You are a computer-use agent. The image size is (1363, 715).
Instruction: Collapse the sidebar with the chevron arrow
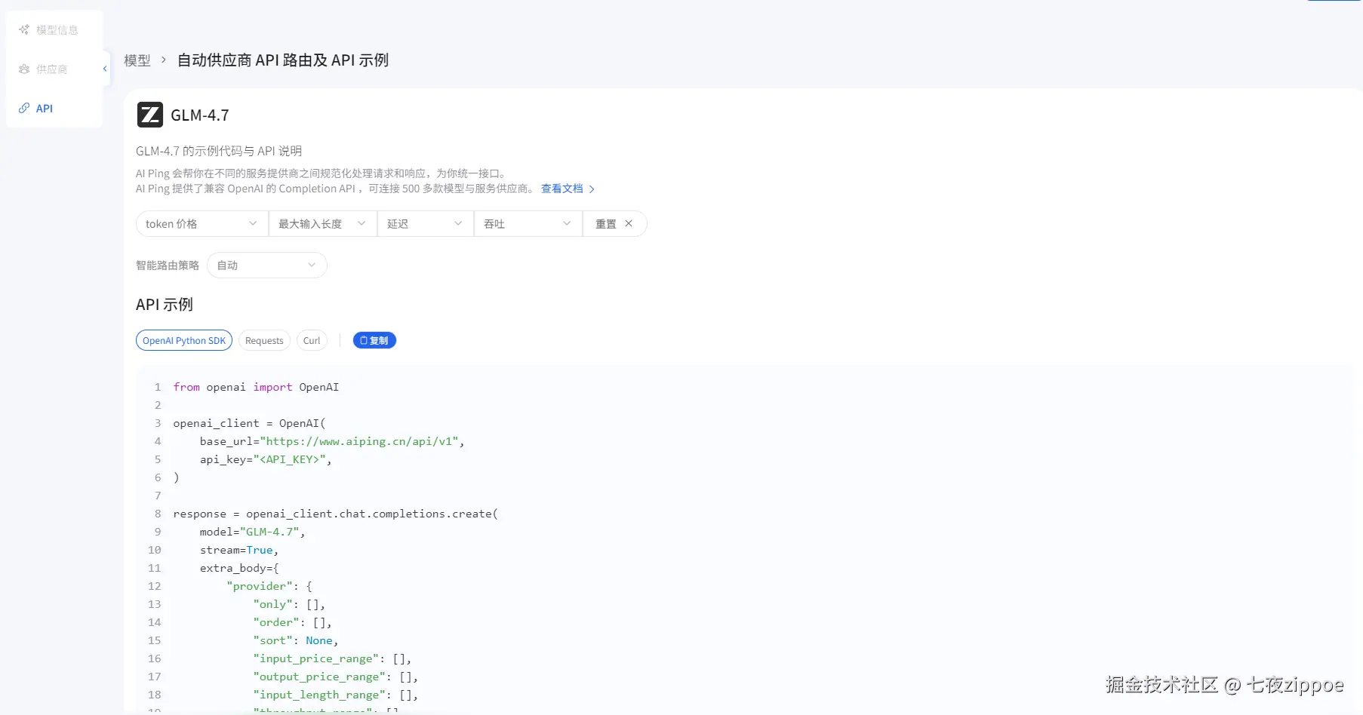[x=105, y=69]
